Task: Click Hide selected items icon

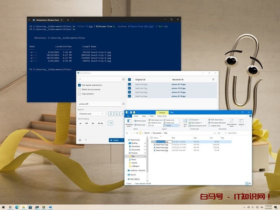Action: [x=231, y=121]
